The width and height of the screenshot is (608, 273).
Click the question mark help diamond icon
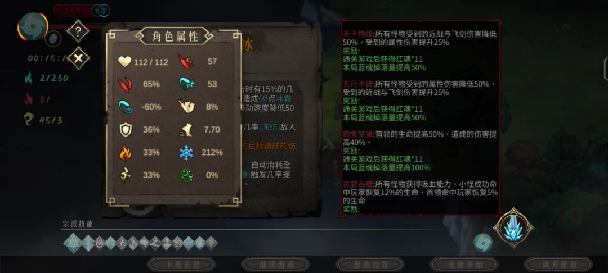(x=78, y=31)
